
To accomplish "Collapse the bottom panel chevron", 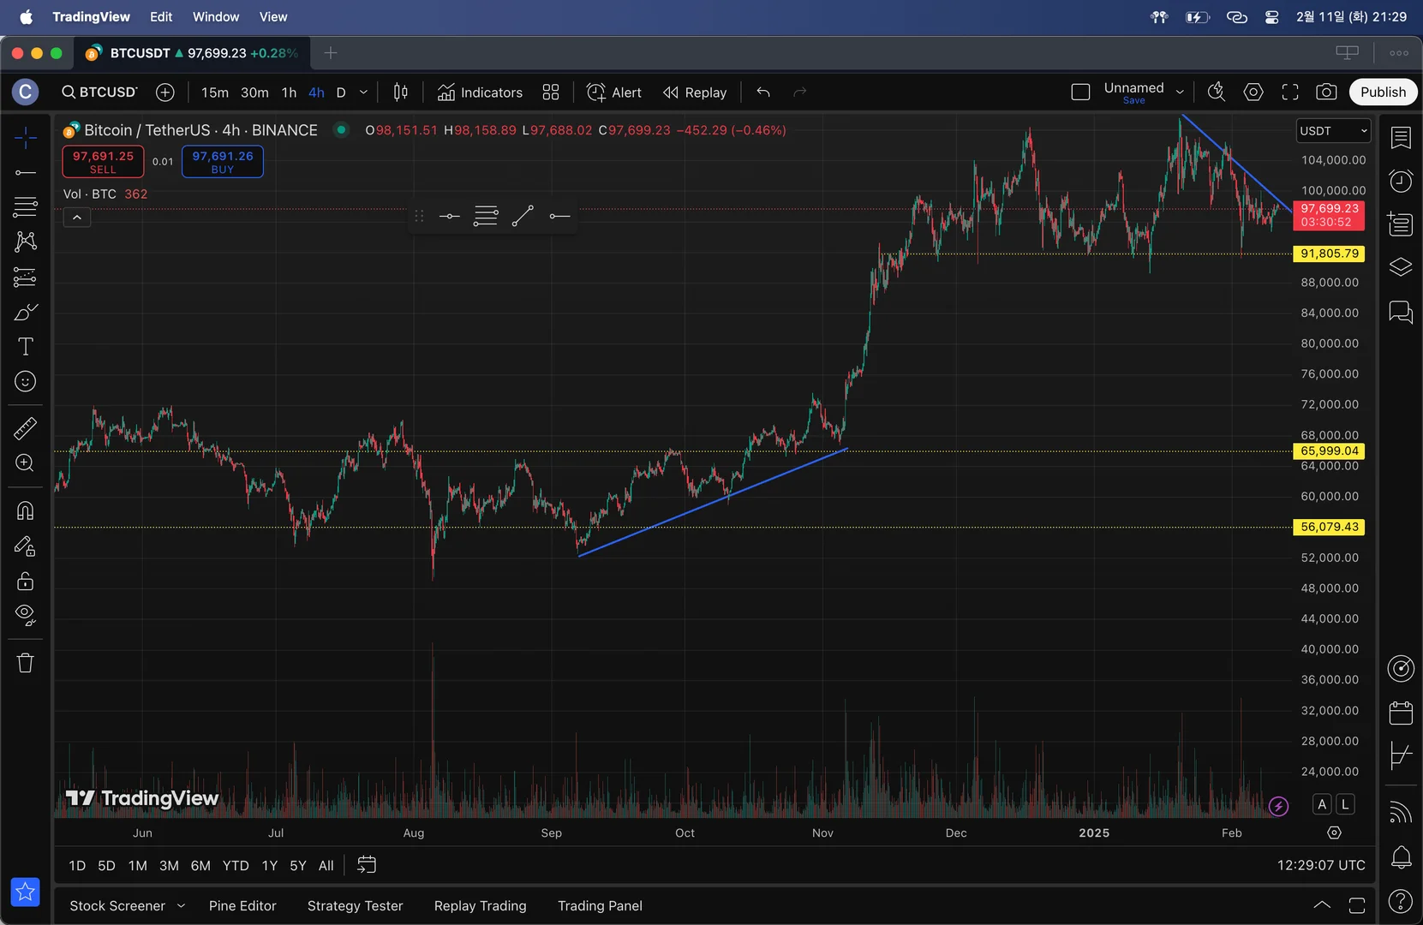I will [x=1322, y=905].
